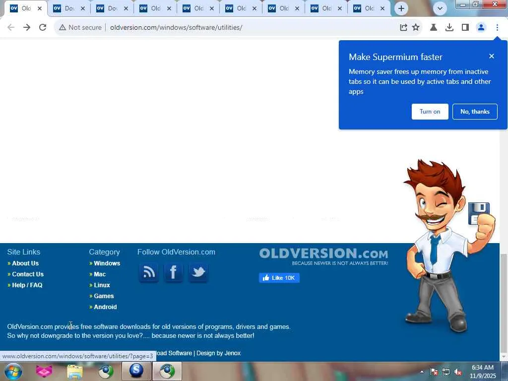Open the three-dot browser menu
The width and height of the screenshot is (508, 381).
(497, 28)
